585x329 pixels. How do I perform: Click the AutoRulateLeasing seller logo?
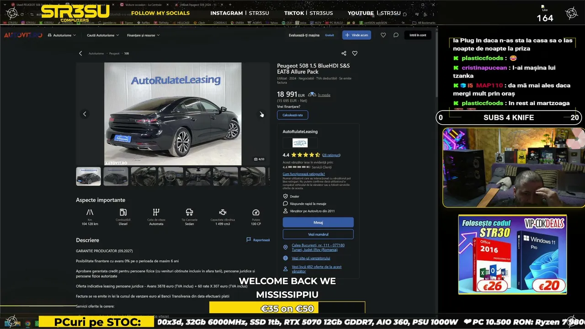300,143
